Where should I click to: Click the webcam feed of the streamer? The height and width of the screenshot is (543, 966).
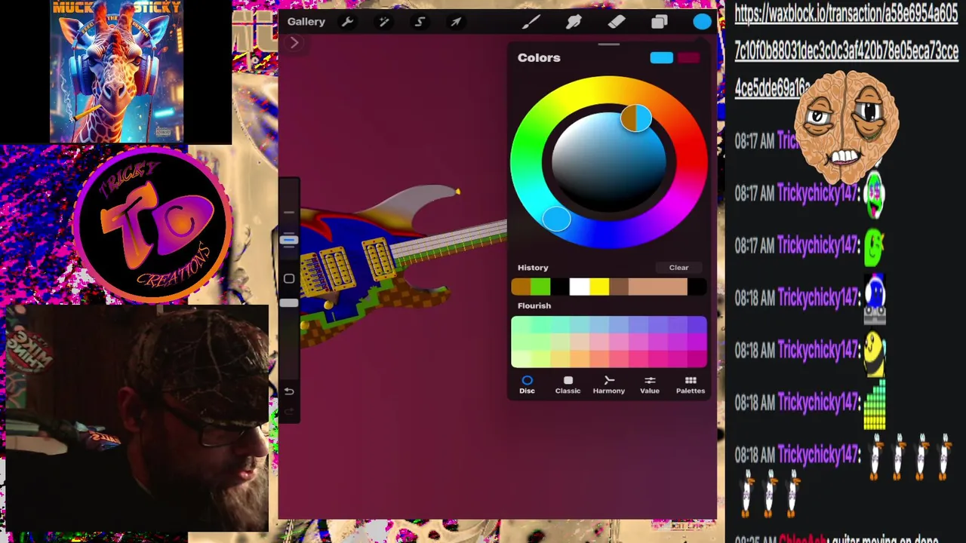[x=137, y=419]
